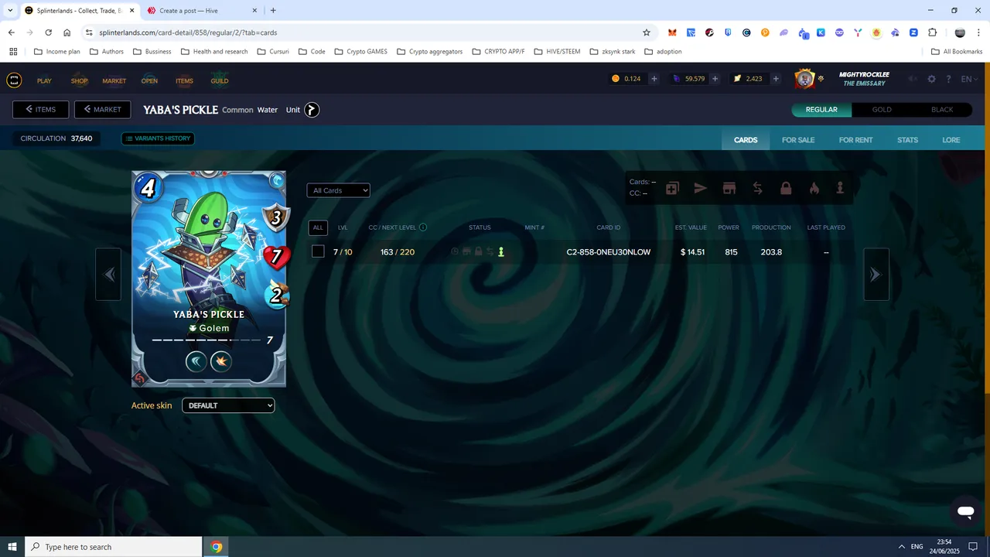Click the unit type icon beside Unit
The width and height of the screenshot is (990, 557).
312,110
